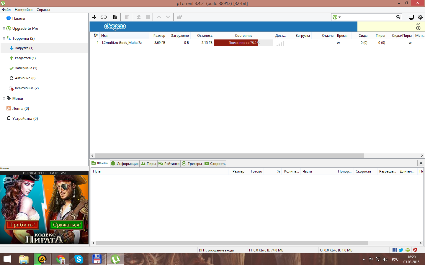Open Preferences via the gear icon
Screen dimensions: 425x265
coord(420,17)
